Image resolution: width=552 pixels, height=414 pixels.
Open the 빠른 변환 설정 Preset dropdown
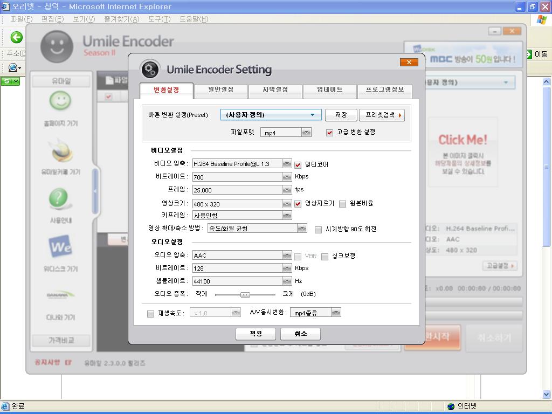coord(271,115)
